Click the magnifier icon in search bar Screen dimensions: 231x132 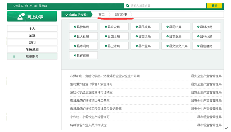[128, 6]
